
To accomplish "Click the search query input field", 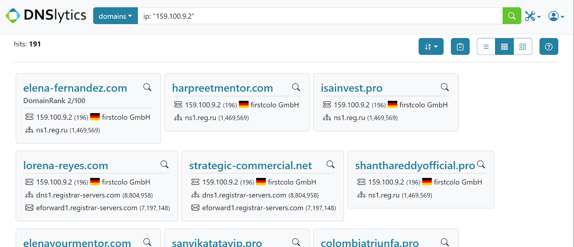I will [x=320, y=16].
